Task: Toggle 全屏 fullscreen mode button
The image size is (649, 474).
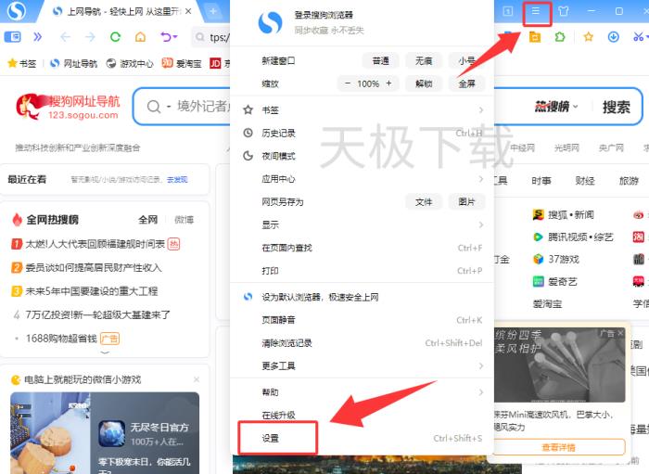Action: [466, 83]
